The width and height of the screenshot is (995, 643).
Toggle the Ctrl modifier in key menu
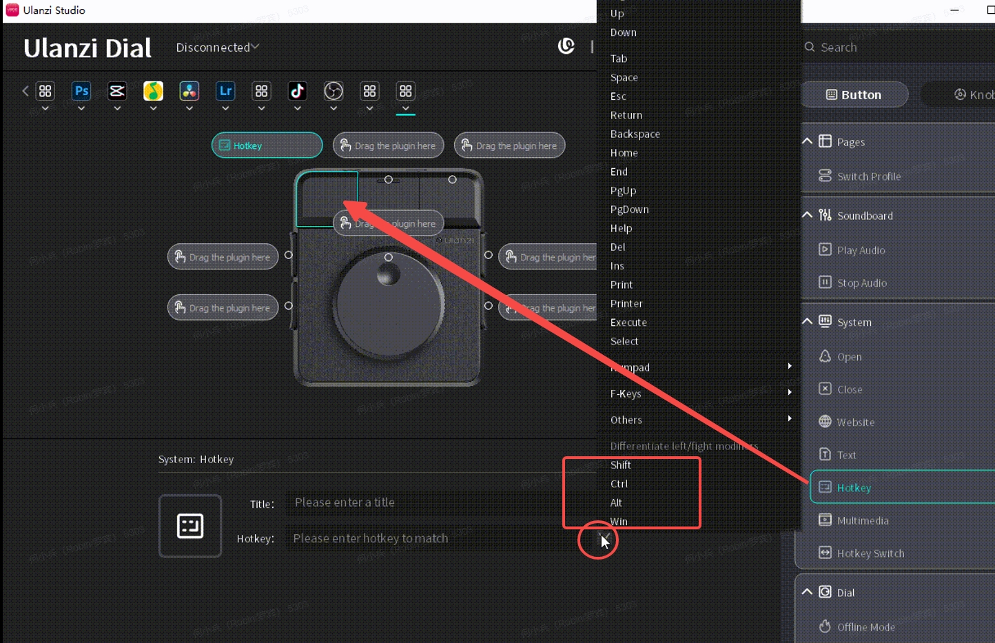(619, 484)
